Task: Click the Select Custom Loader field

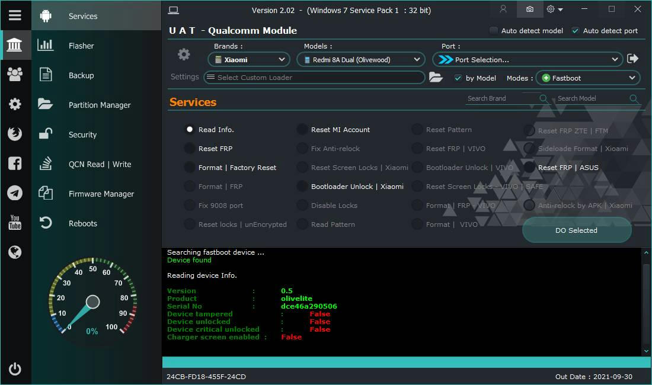Action: (314, 77)
